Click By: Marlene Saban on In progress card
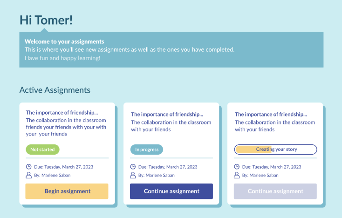The height and width of the screenshot is (218, 342). click(x=156, y=175)
